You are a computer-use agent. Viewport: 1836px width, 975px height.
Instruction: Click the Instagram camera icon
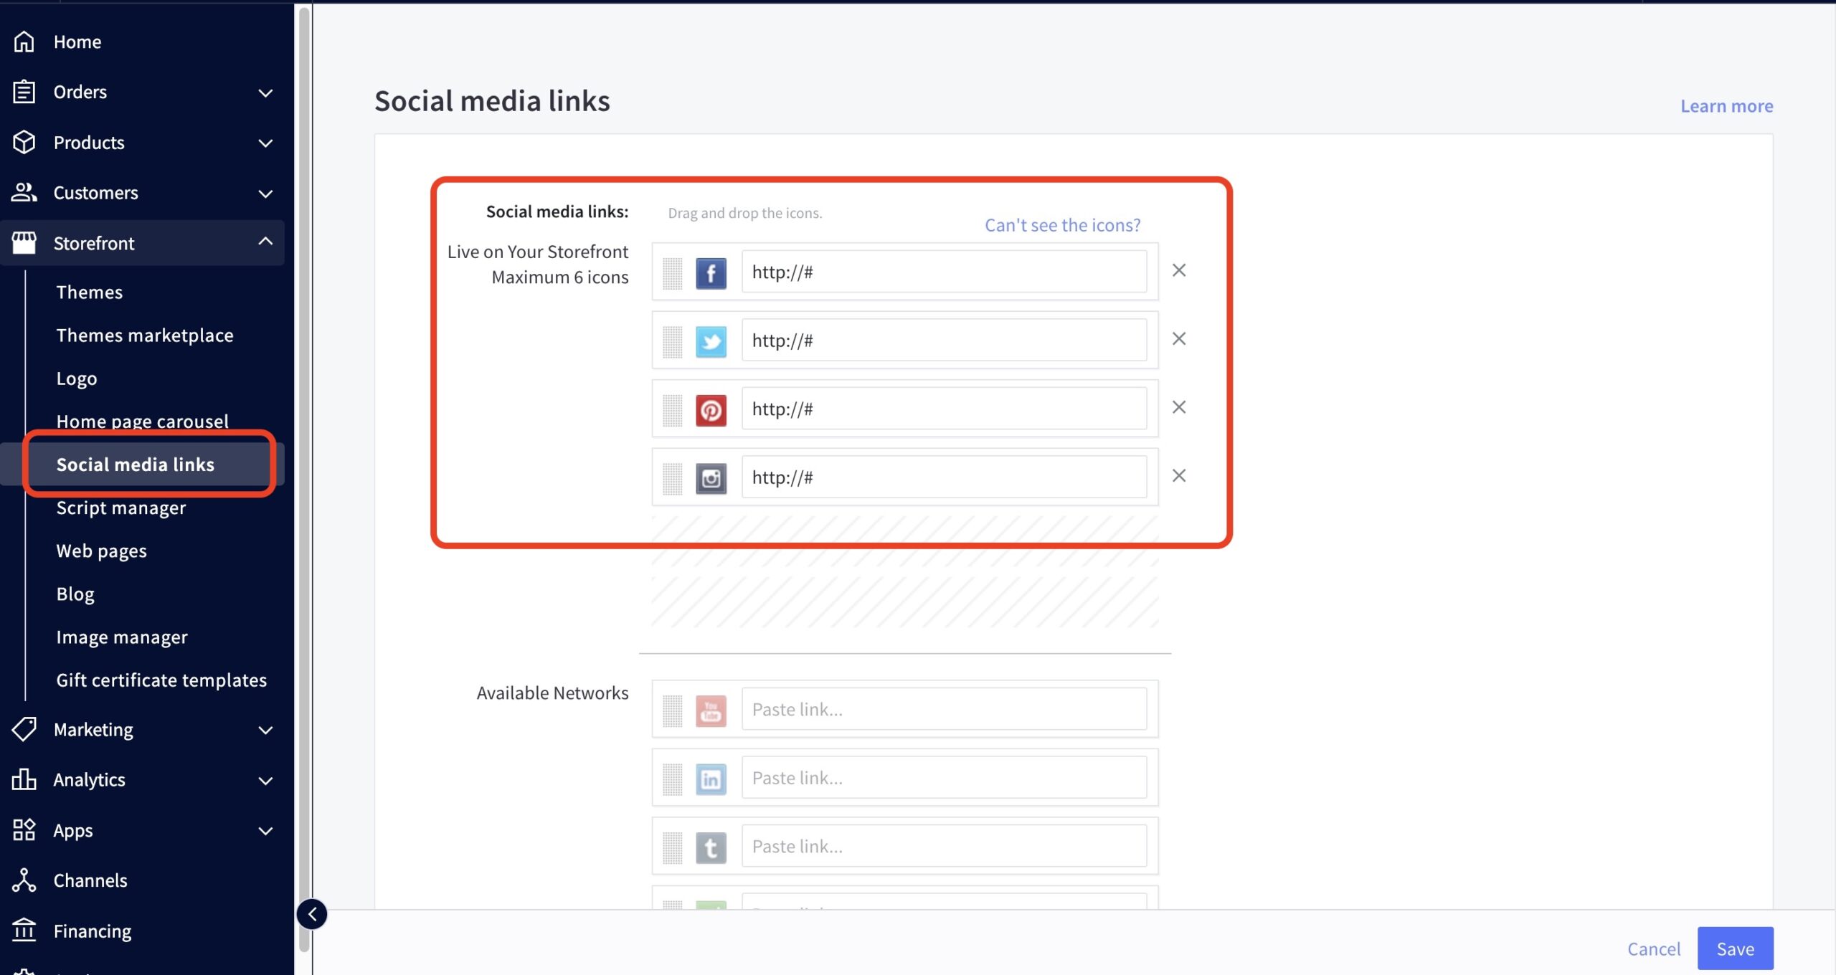point(711,478)
